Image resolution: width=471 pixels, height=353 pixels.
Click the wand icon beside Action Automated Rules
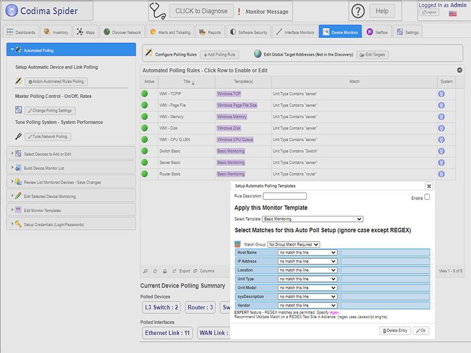point(19,81)
